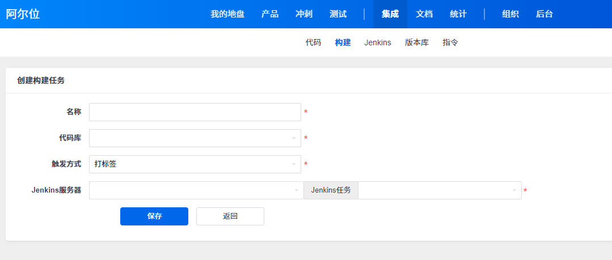The width and height of the screenshot is (612, 260).
Task: Focus the 名称 input field
Action: click(195, 112)
